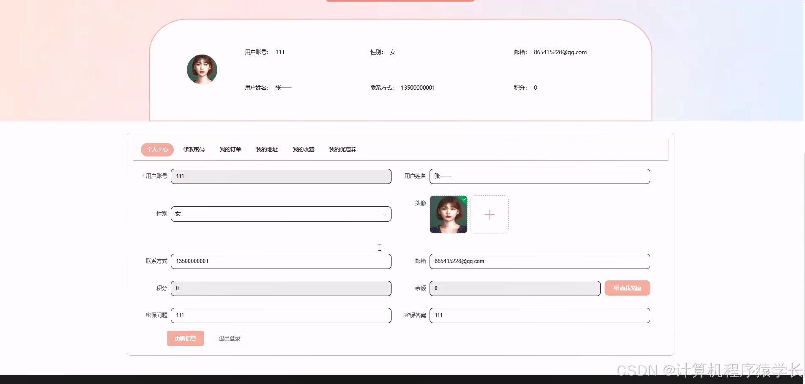Select the 个人中心 tab
Screen dimensions: 805x384
click(x=157, y=149)
